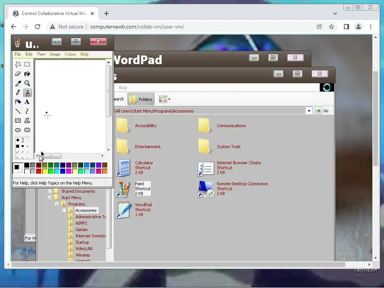Open the Paint Help menu
Image resolution: width=384 pixels, height=288 pixels.
point(84,54)
